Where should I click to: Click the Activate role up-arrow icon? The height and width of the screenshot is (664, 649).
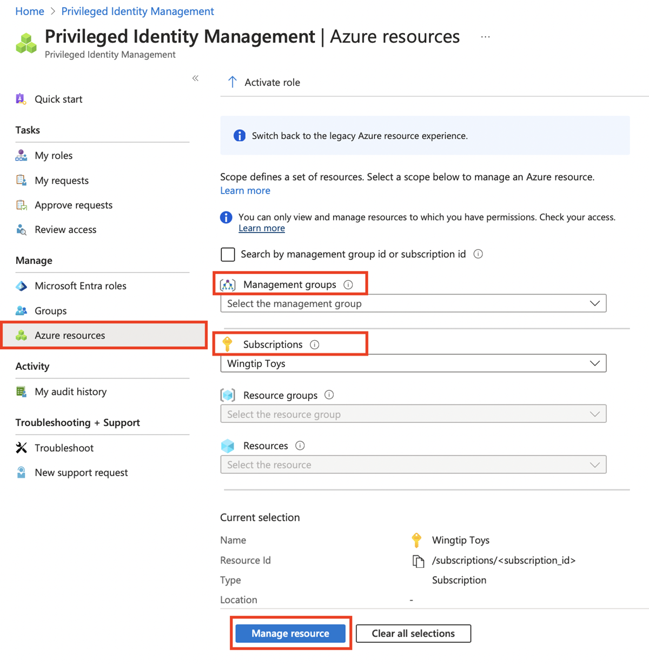click(x=233, y=82)
